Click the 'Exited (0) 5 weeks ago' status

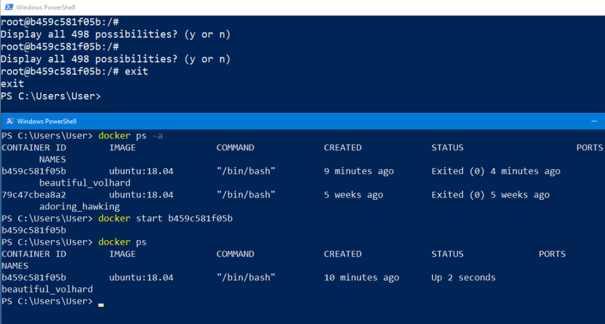click(490, 195)
